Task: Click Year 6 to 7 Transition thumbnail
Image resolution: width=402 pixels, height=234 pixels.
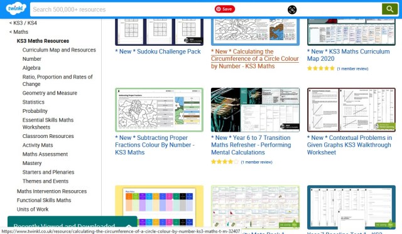Action: click(255, 110)
